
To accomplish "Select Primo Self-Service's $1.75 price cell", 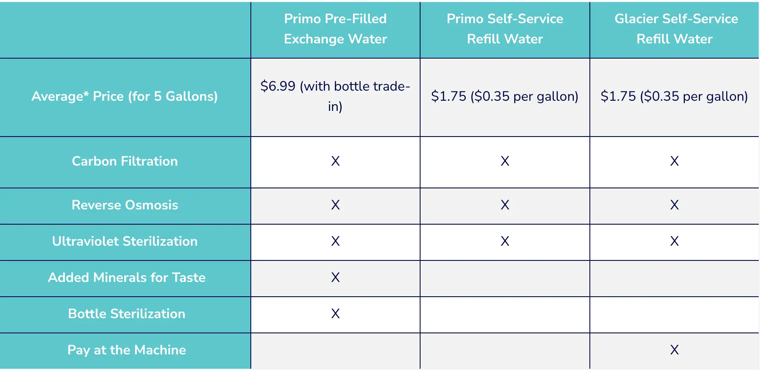I will (x=505, y=97).
